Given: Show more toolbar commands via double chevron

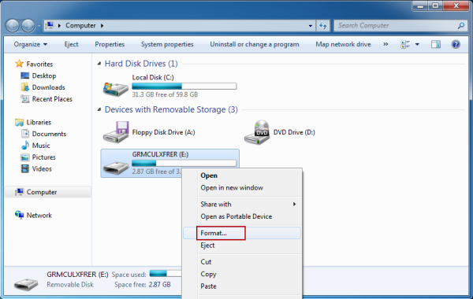Looking at the screenshot, I should tap(385, 44).
